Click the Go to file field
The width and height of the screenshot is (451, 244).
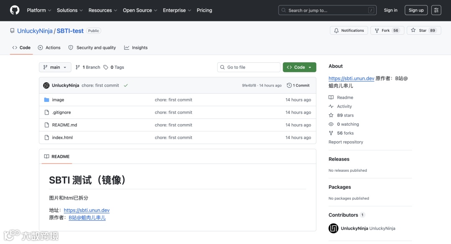click(249, 67)
